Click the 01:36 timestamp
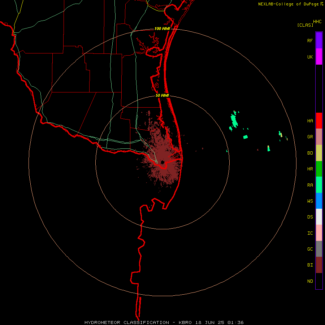325x325 pixels. pyautogui.click(x=235, y=322)
